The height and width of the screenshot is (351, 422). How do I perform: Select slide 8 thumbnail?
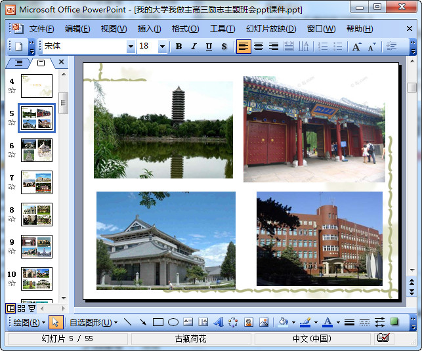37,214
